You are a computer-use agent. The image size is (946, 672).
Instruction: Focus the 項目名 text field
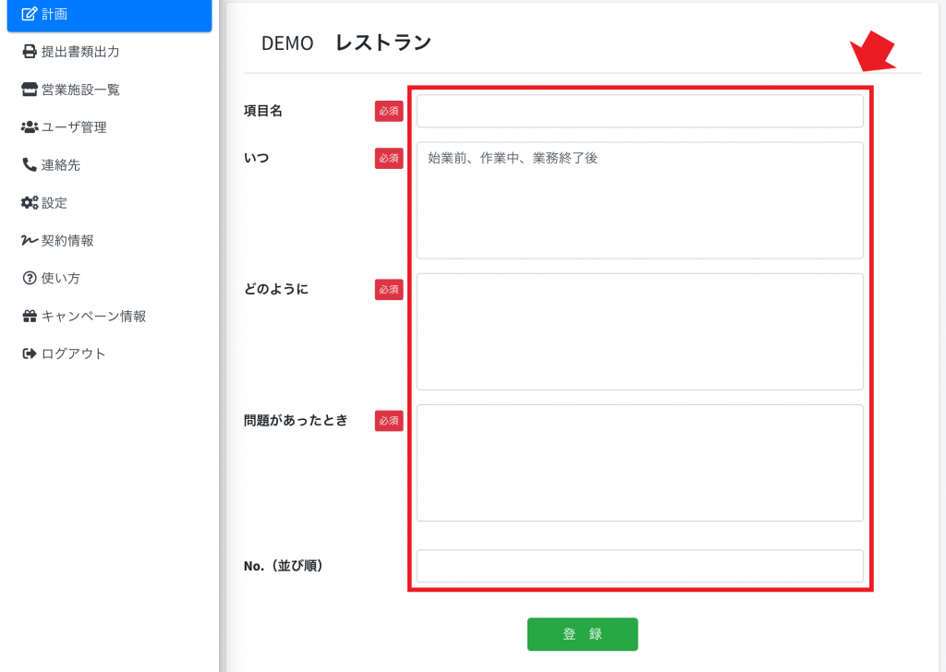pyautogui.click(x=639, y=111)
